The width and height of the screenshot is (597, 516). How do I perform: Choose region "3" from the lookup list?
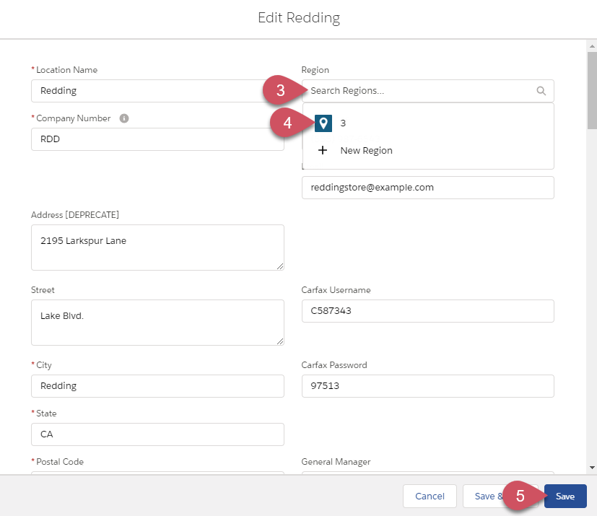(x=428, y=123)
